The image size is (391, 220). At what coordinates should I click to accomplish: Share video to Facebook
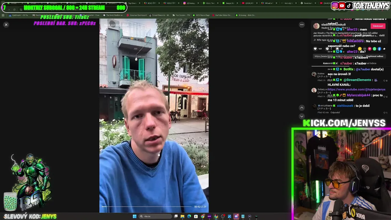(379, 49)
